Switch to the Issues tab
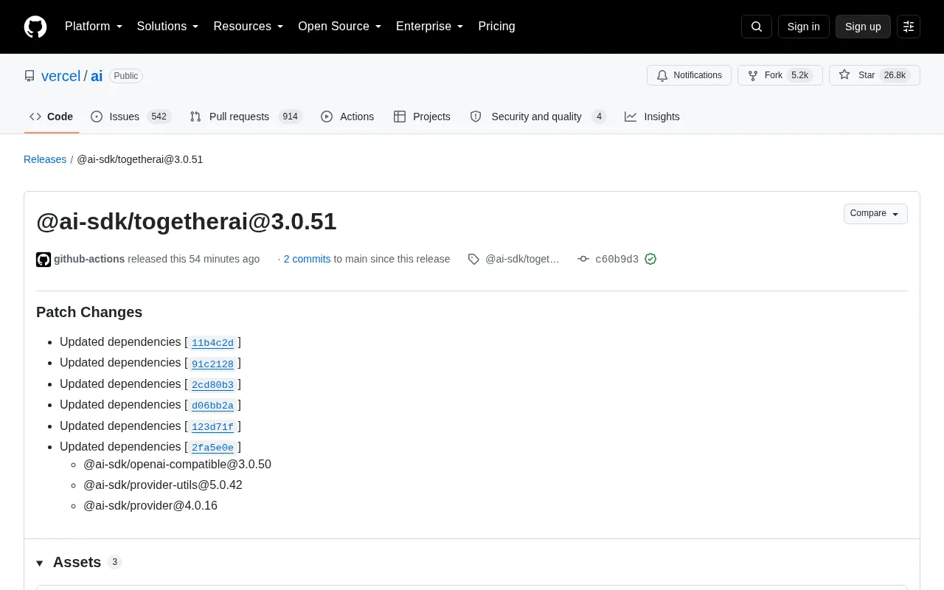Viewport: 944px width, 590px height. pos(131,117)
